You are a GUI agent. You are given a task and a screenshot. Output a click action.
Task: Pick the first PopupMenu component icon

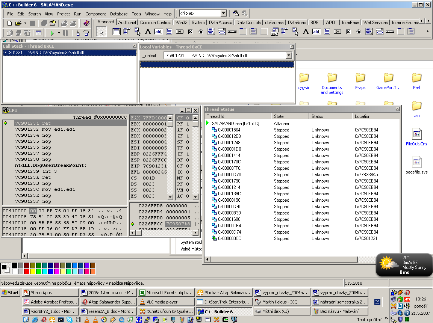(x=137, y=32)
